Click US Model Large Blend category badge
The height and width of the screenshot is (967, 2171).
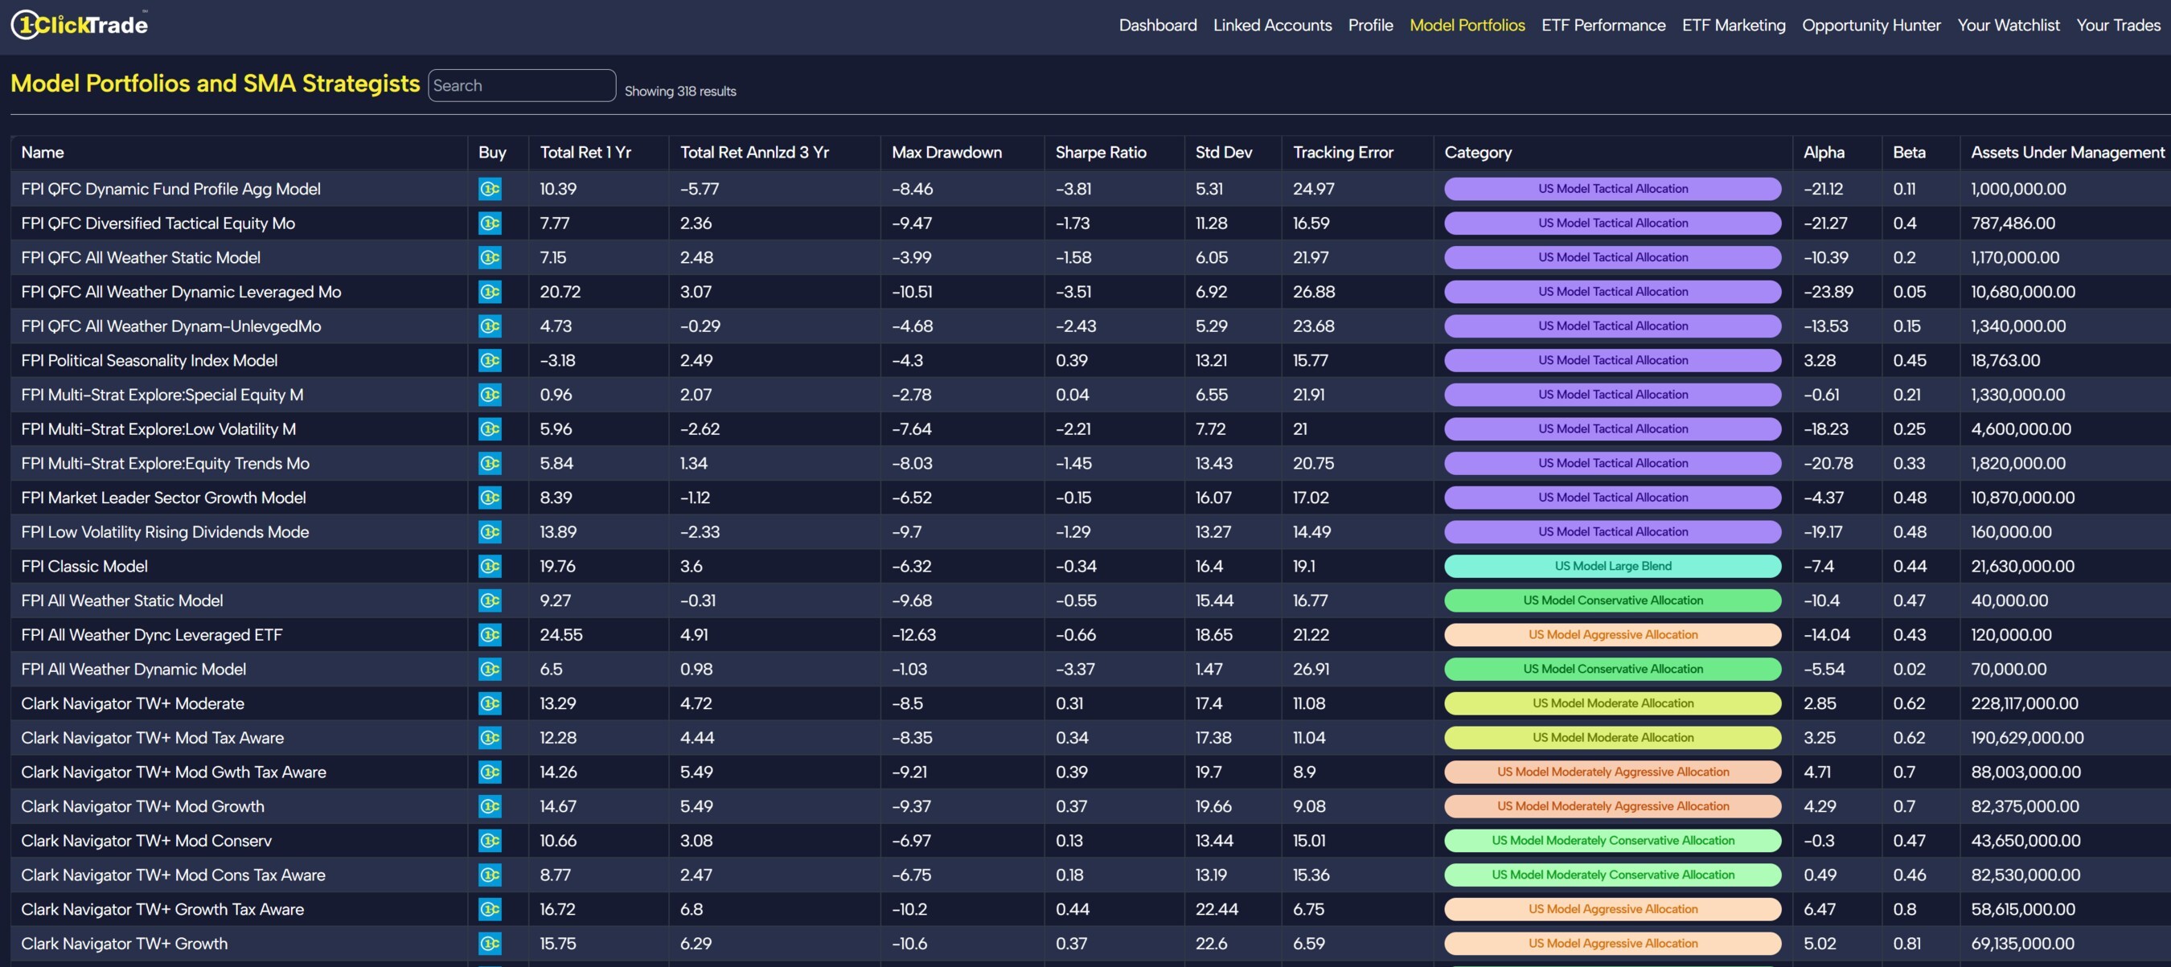1612,566
